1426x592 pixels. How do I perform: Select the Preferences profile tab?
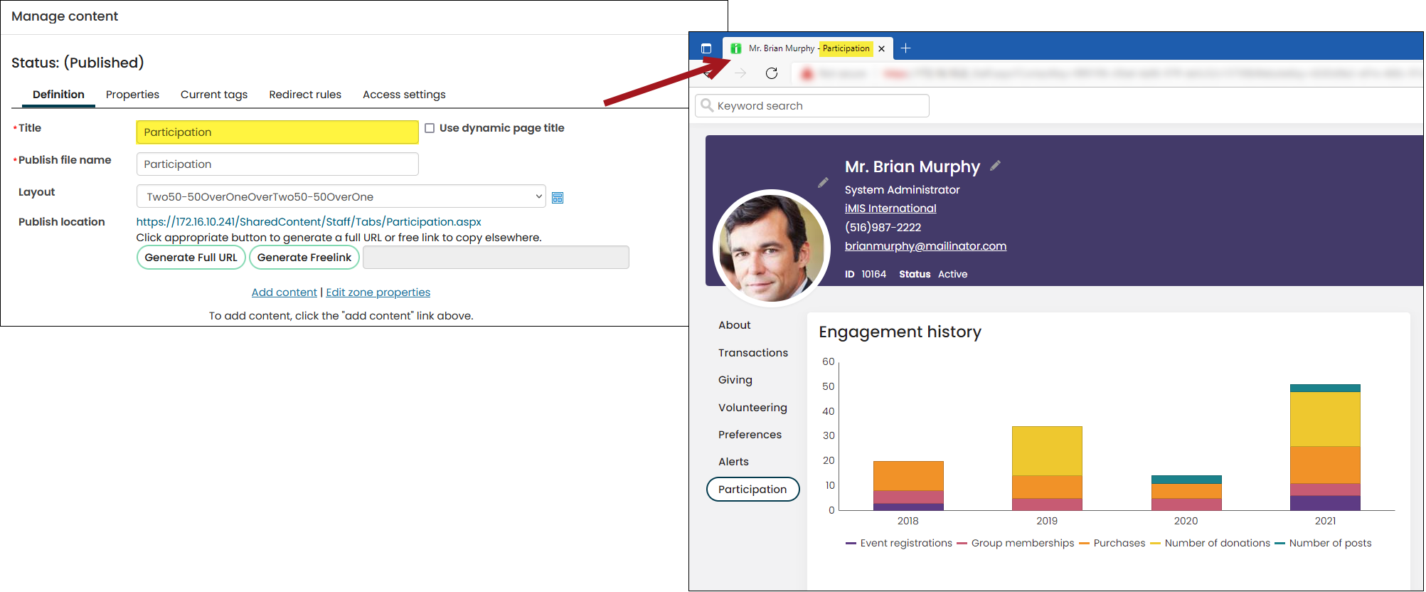coord(750,435)
